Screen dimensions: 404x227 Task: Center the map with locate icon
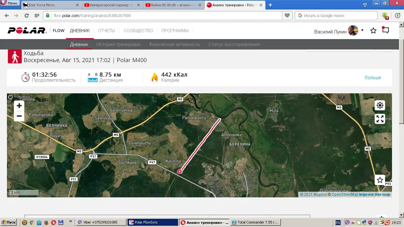coord(380,105)
